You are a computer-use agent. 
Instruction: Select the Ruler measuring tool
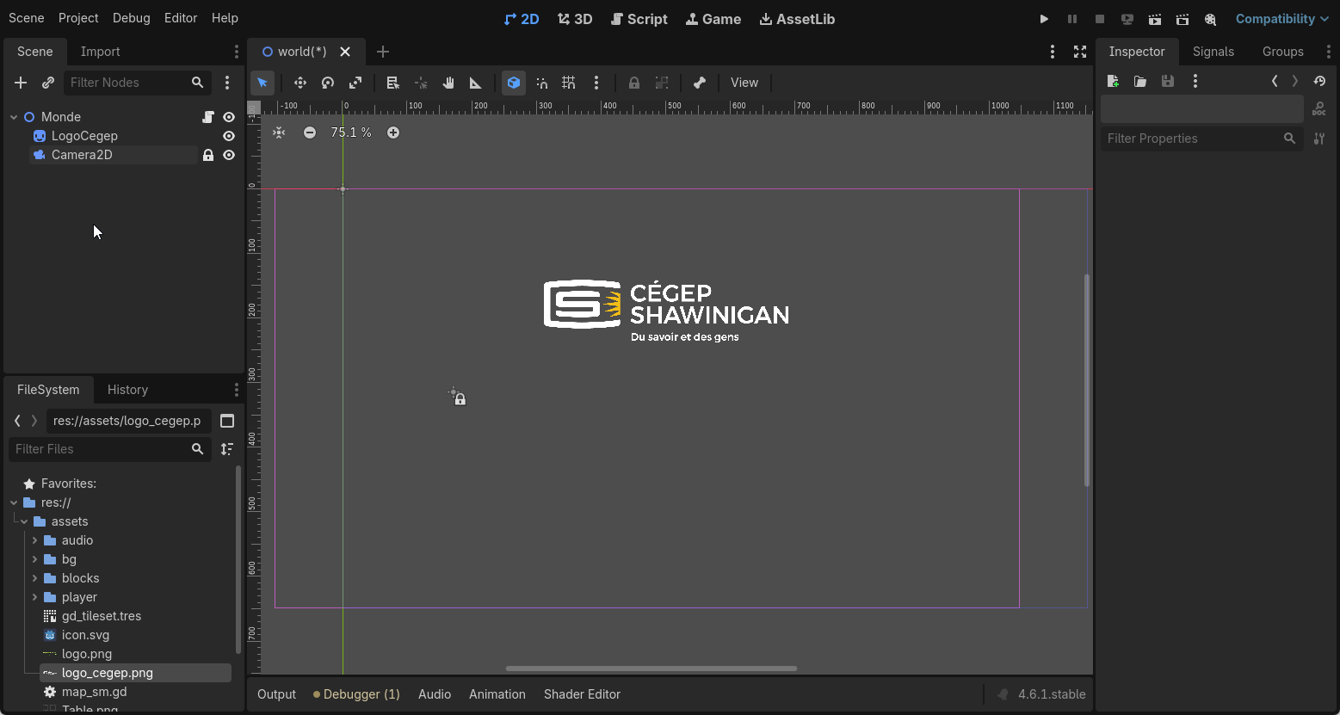point(476,83)
